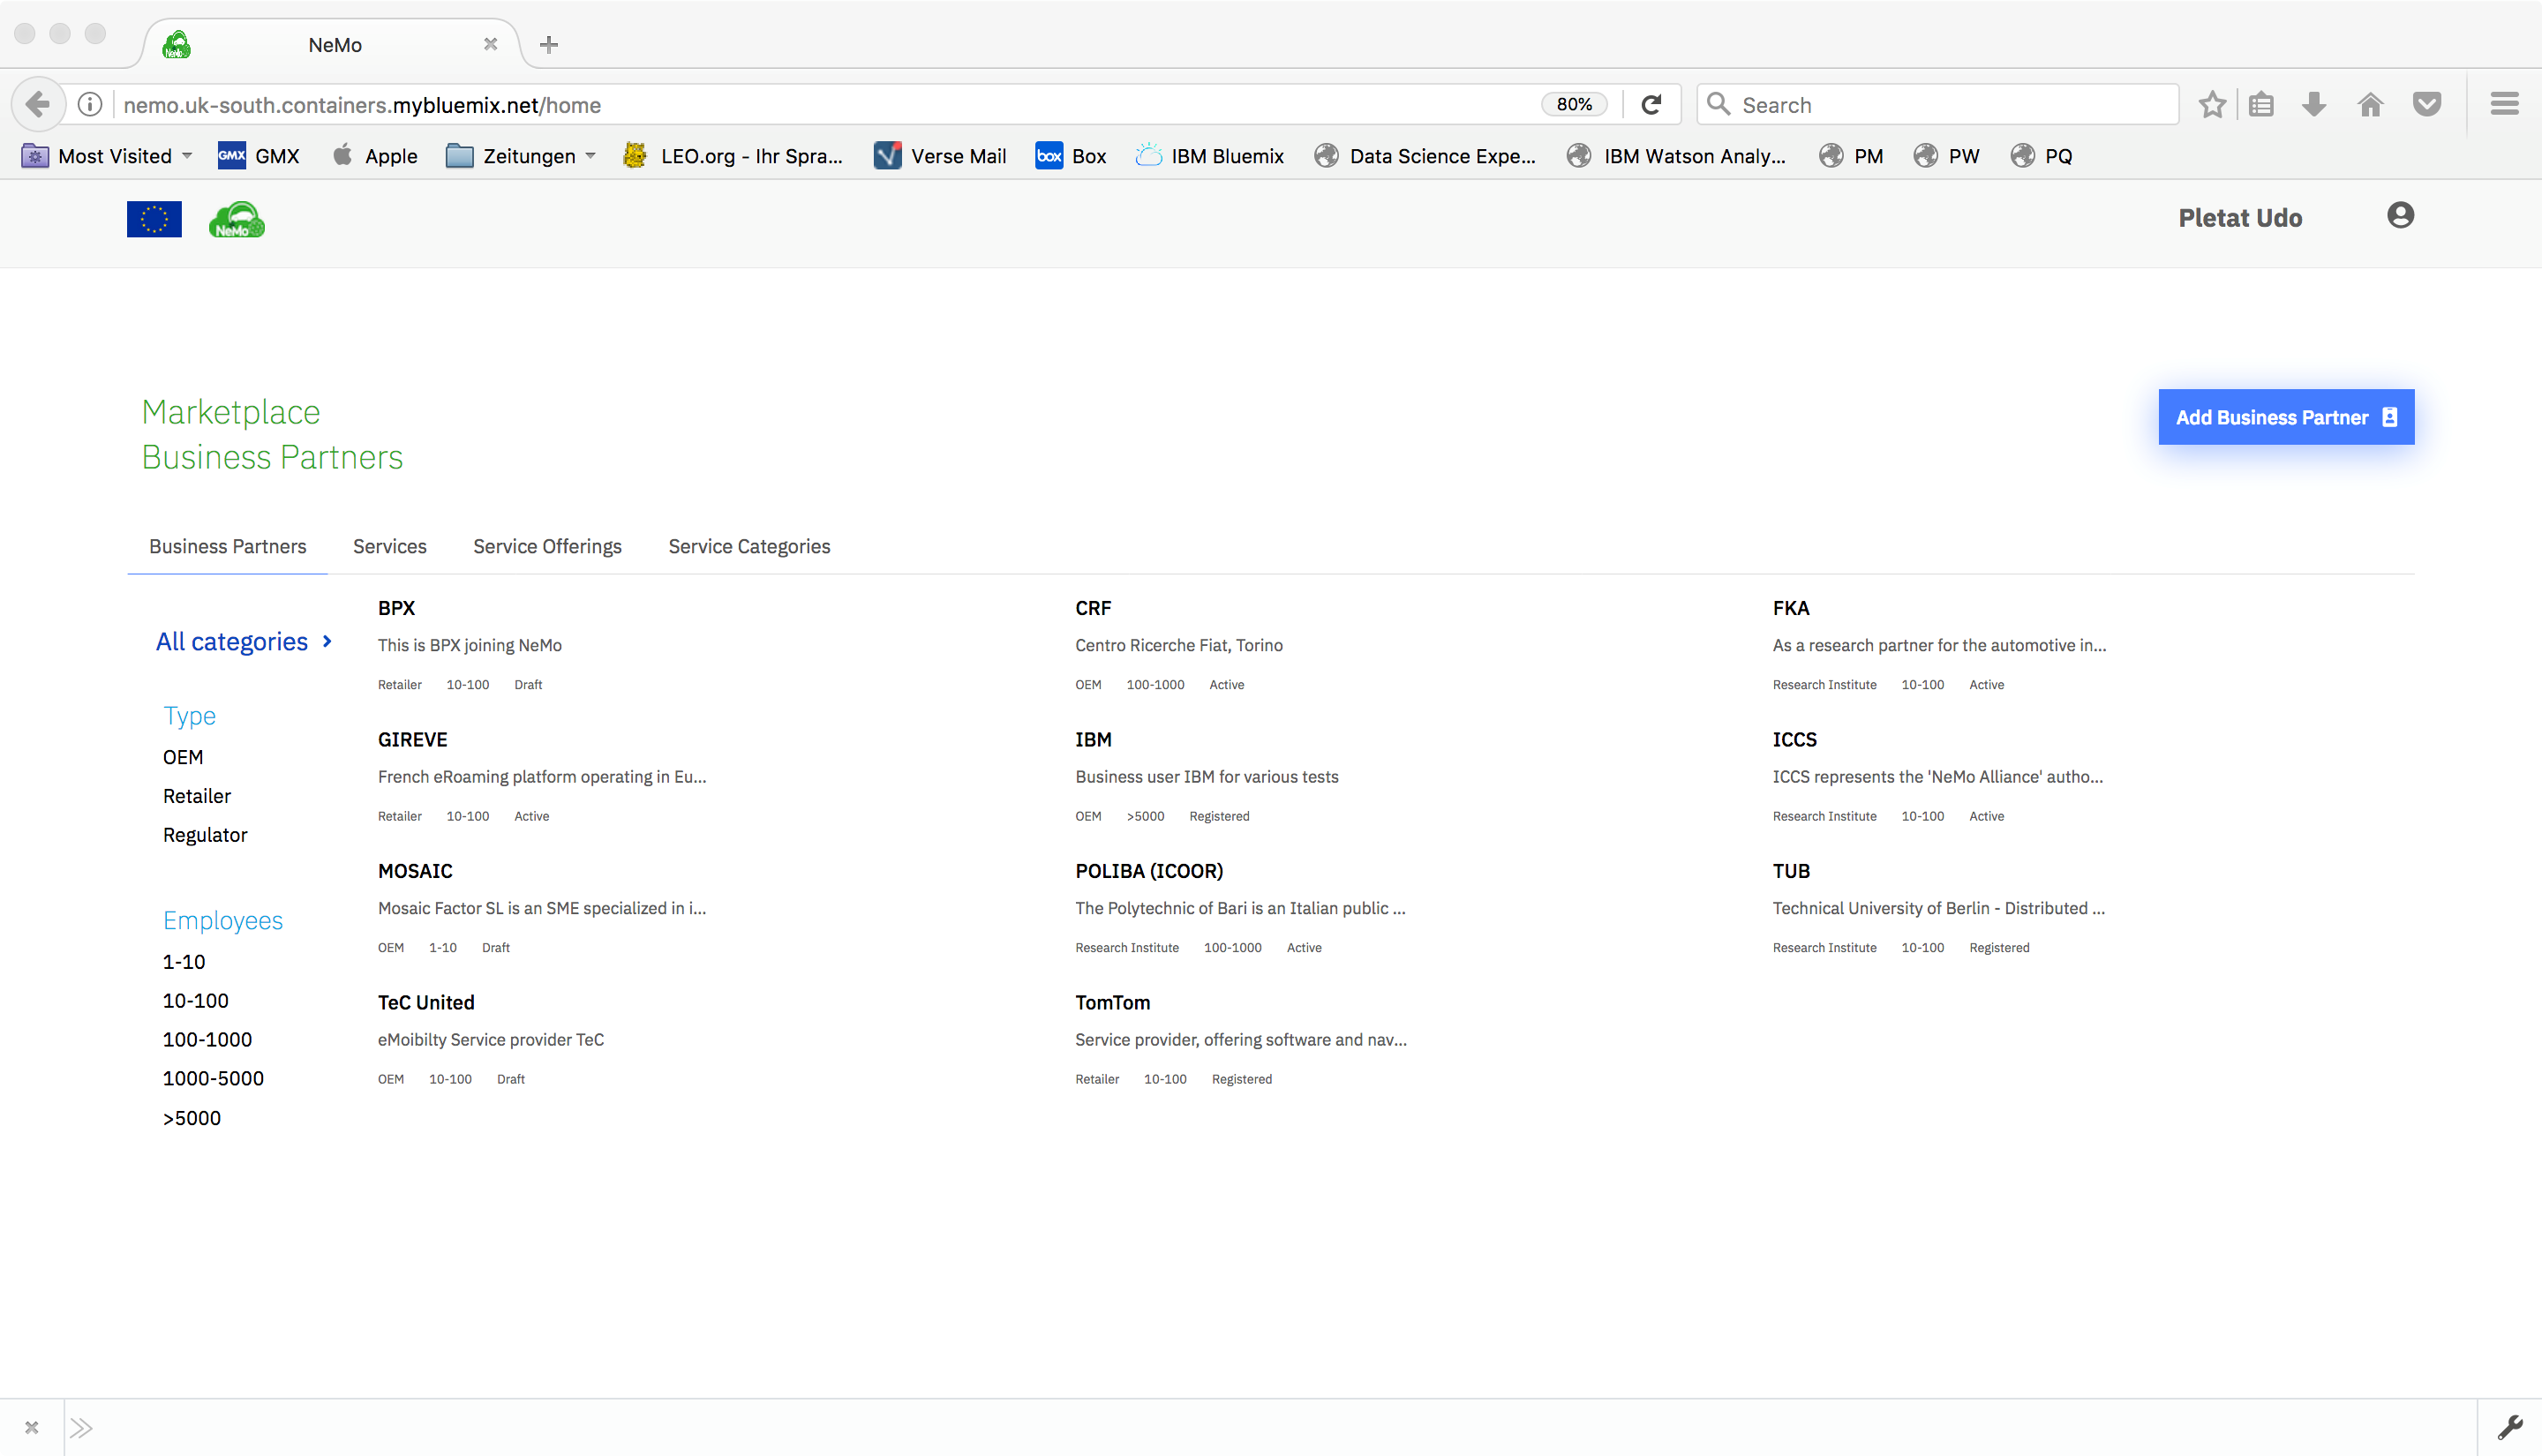Open developer tools wrench icon

coord(2509,1427)
